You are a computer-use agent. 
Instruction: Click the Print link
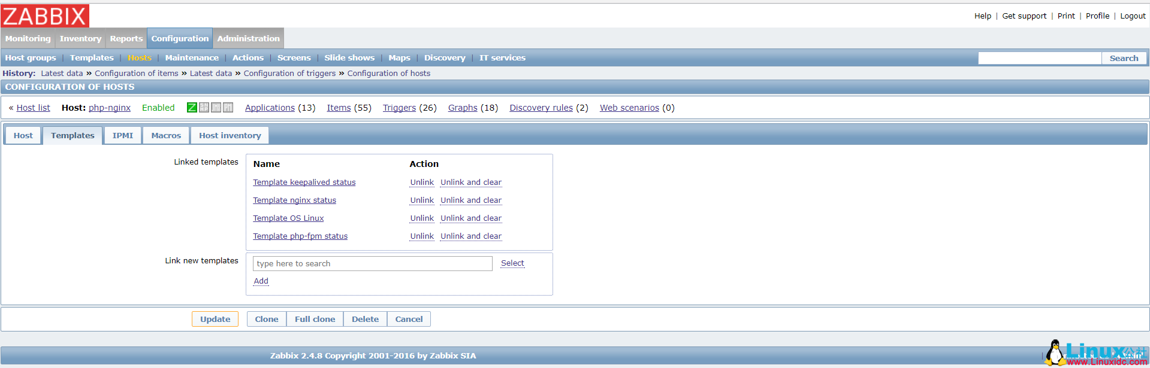coord(1066,16)
